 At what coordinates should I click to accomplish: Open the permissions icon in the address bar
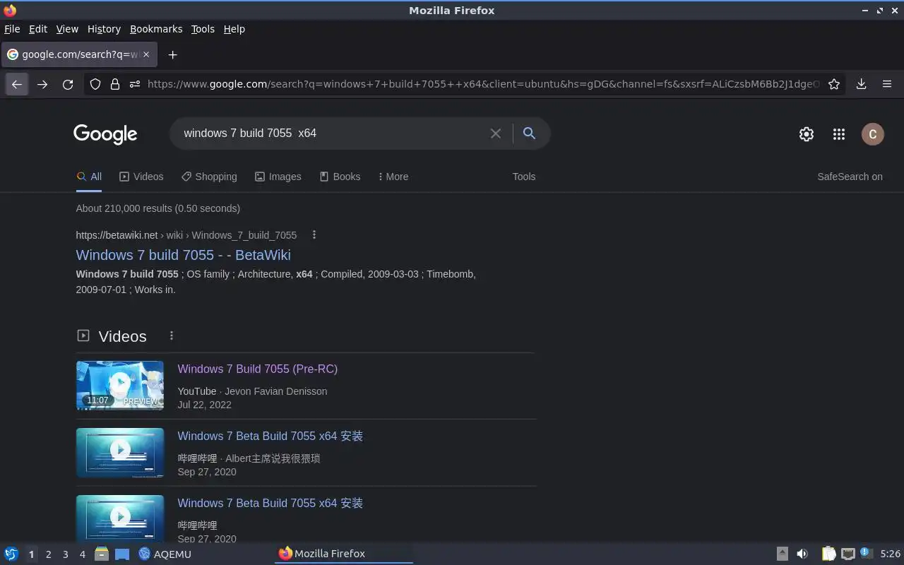[134, 84]
